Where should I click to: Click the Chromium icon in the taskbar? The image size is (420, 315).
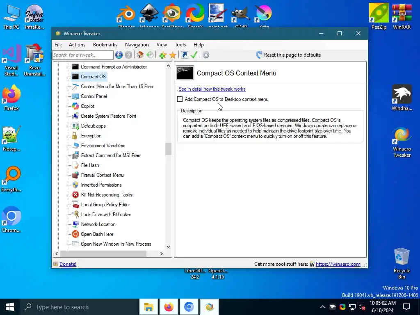point(189,307)
